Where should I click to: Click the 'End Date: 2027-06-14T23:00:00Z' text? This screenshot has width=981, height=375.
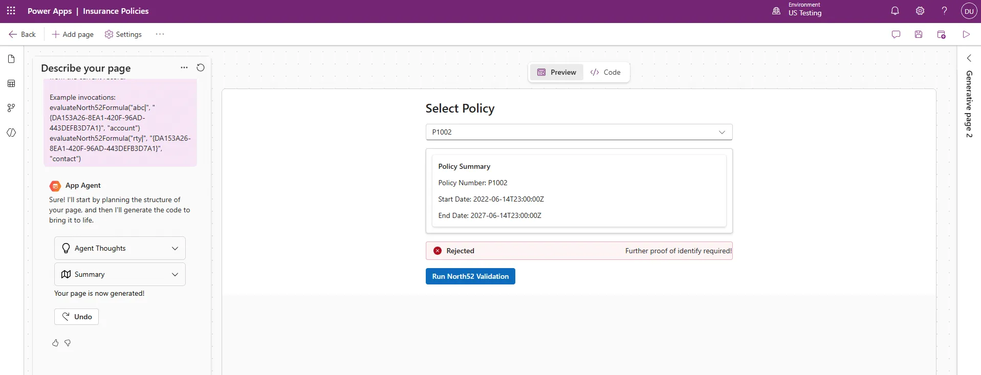click(490, 215)
